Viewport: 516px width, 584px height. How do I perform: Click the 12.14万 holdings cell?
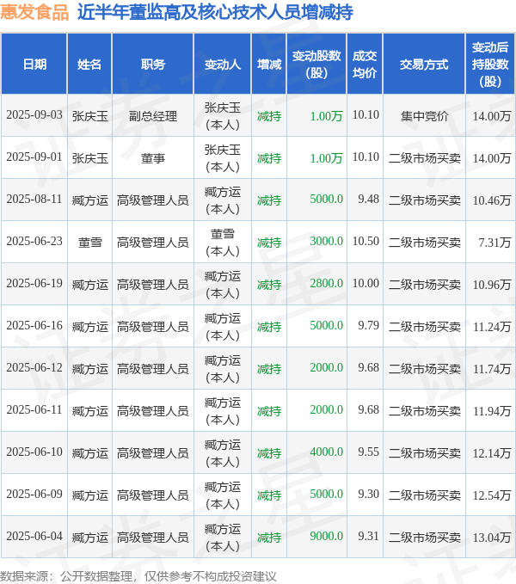(x=491, y=453)
